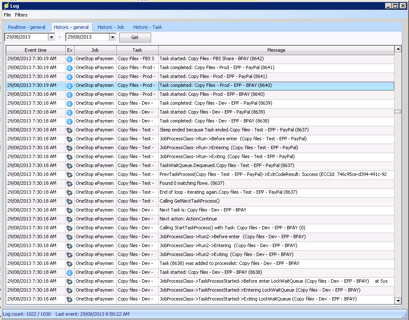Click debug gear icon on 'Next action: ActionContinue' row
Viewport: 409px width, 320px height.
point(70,219)
